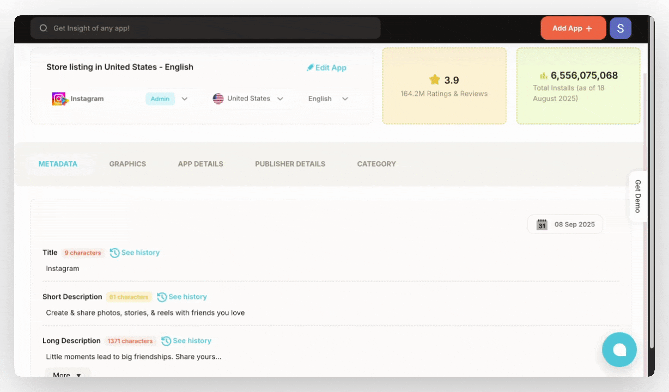This screenshot has width=669, height=392.
Task: Open the English language dropdown
Action: [345, 99]
